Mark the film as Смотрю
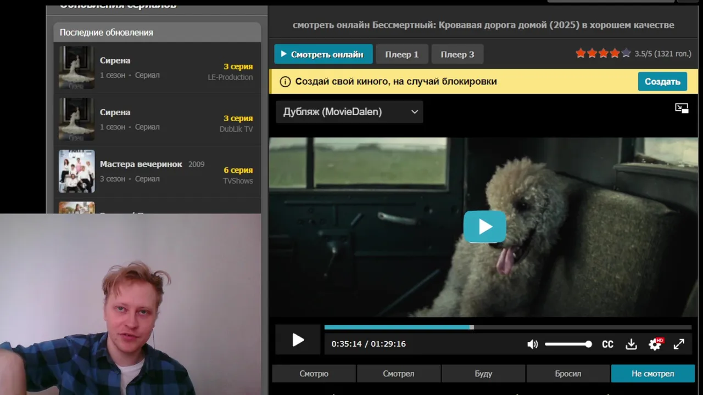The height and width of the screenshot is (395, 703). coord(314,374)
